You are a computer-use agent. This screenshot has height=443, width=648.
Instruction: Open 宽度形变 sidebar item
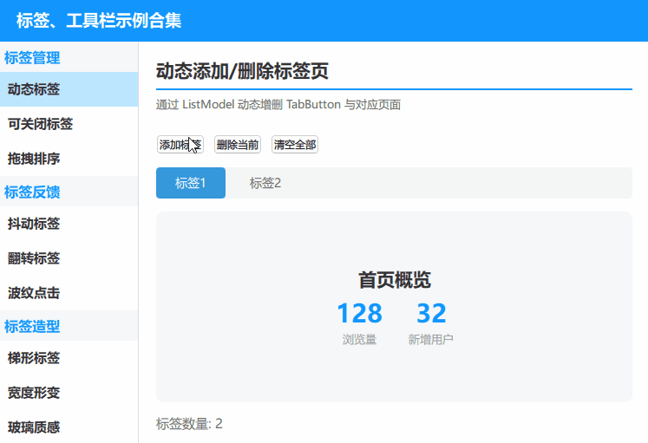(x=69, y=393)
